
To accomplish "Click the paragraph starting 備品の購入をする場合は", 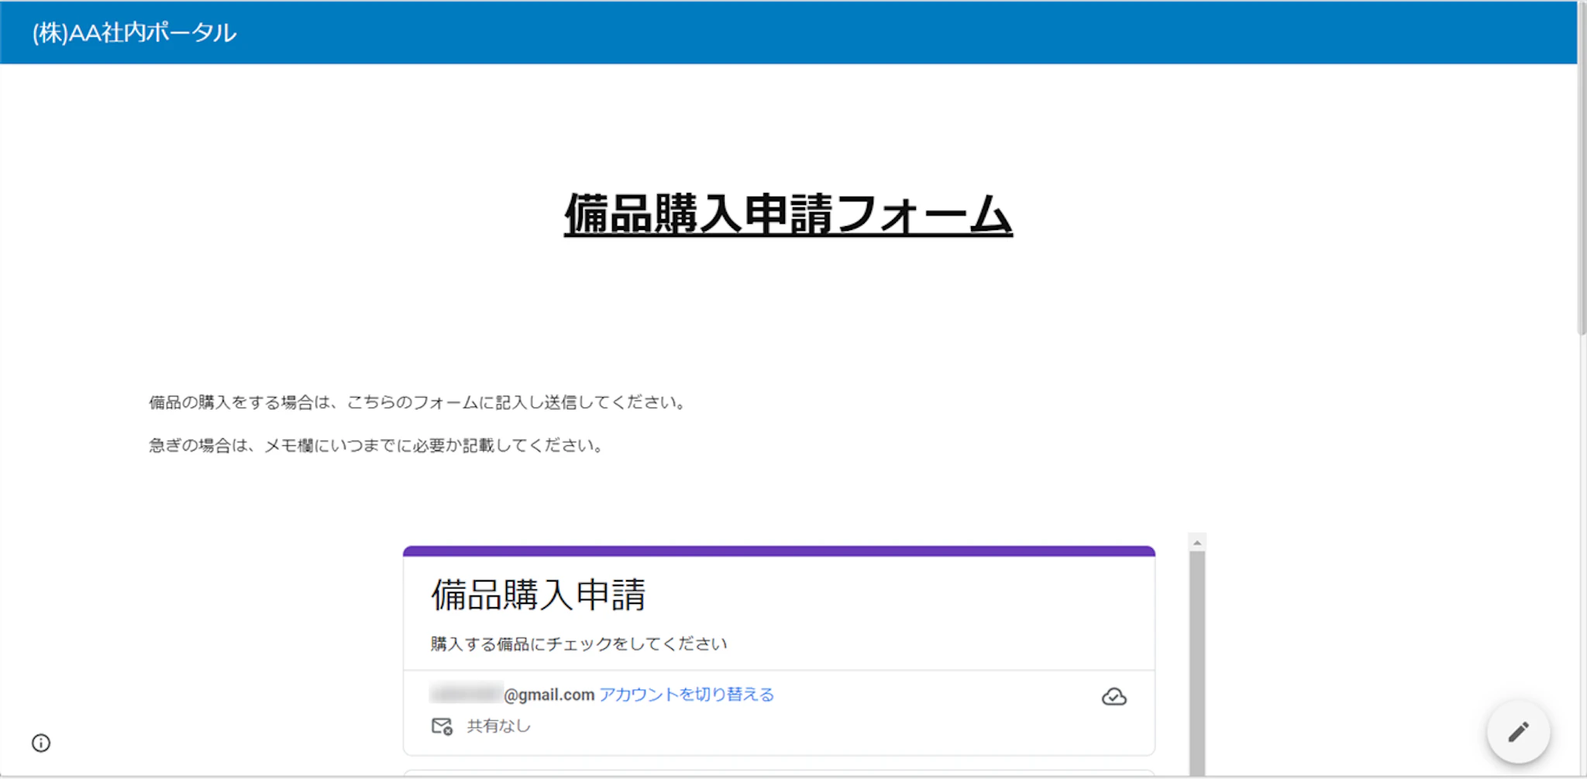I will [417, 403].
